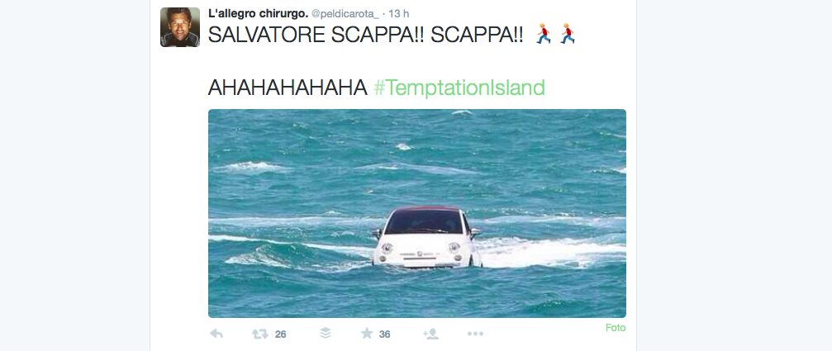Screen dimensions: 832x351
Task: Open the retweet count 26
Action: coord(281,334)
